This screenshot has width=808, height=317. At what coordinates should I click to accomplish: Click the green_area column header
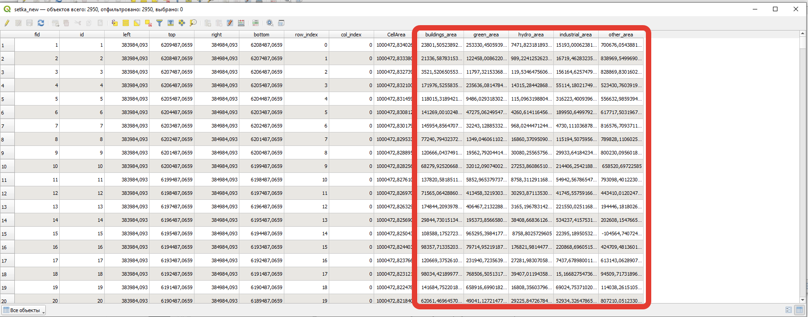click(x=486, y=35)
